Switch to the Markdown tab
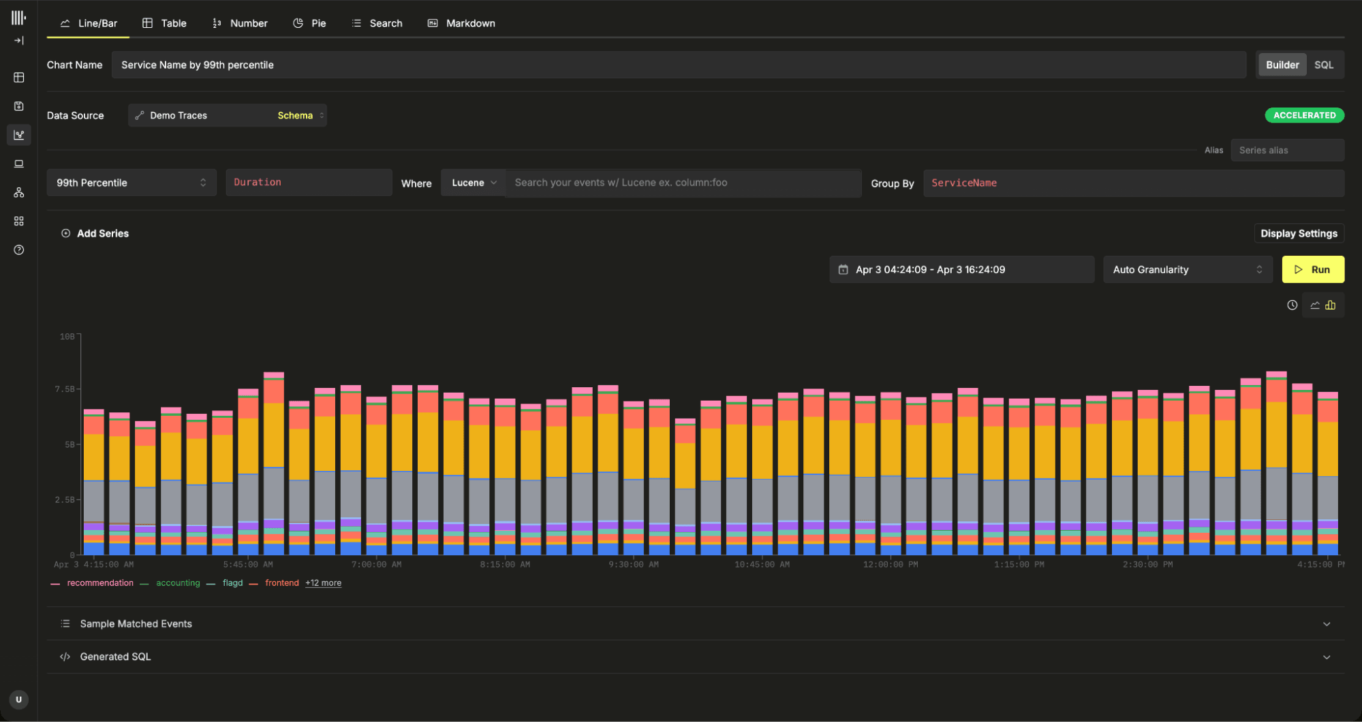The height and width of the screenshot is (722, 1362). 461,23
